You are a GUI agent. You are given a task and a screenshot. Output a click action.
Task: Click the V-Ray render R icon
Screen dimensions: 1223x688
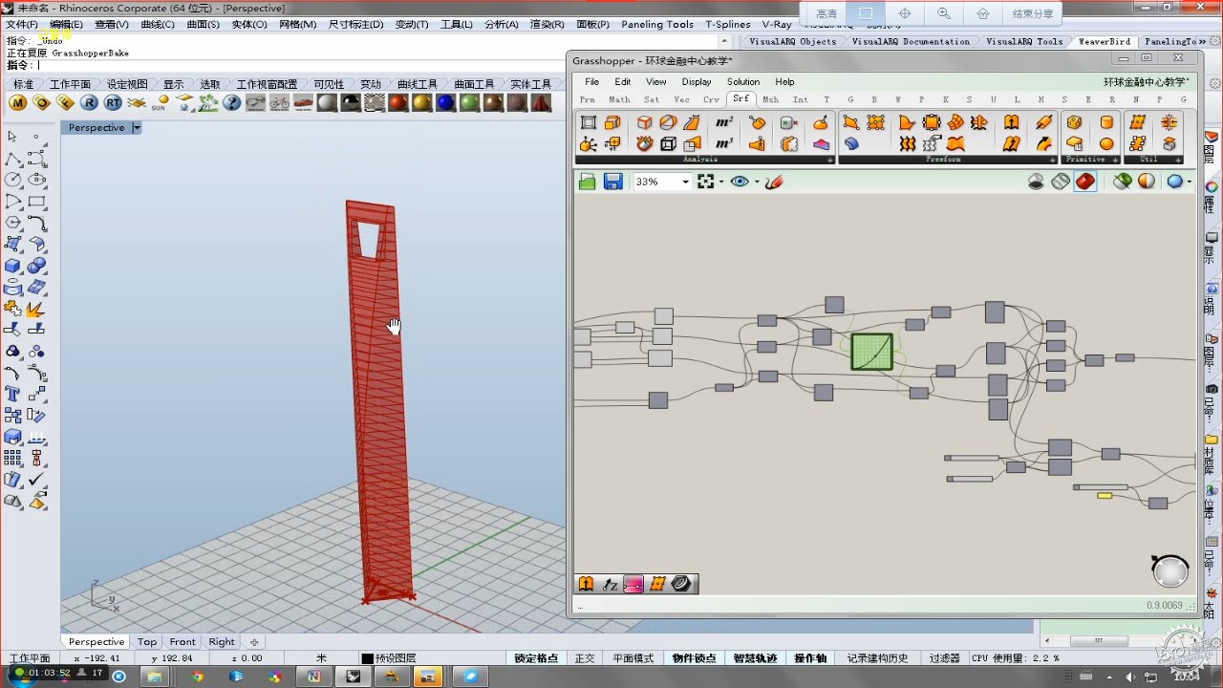click(89, 103)
